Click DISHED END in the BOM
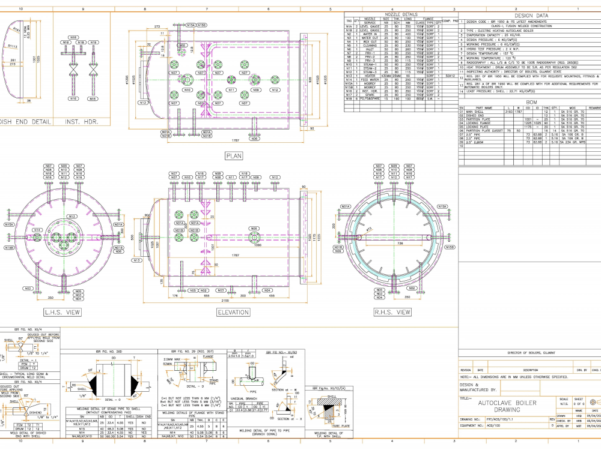This screenshot has height=450, width=601. 474,116
